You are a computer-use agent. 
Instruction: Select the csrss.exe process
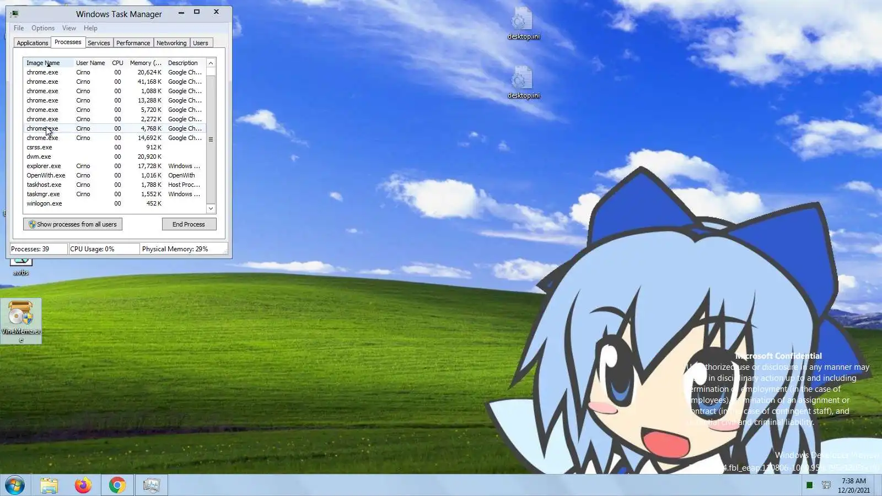click(115, 147)
